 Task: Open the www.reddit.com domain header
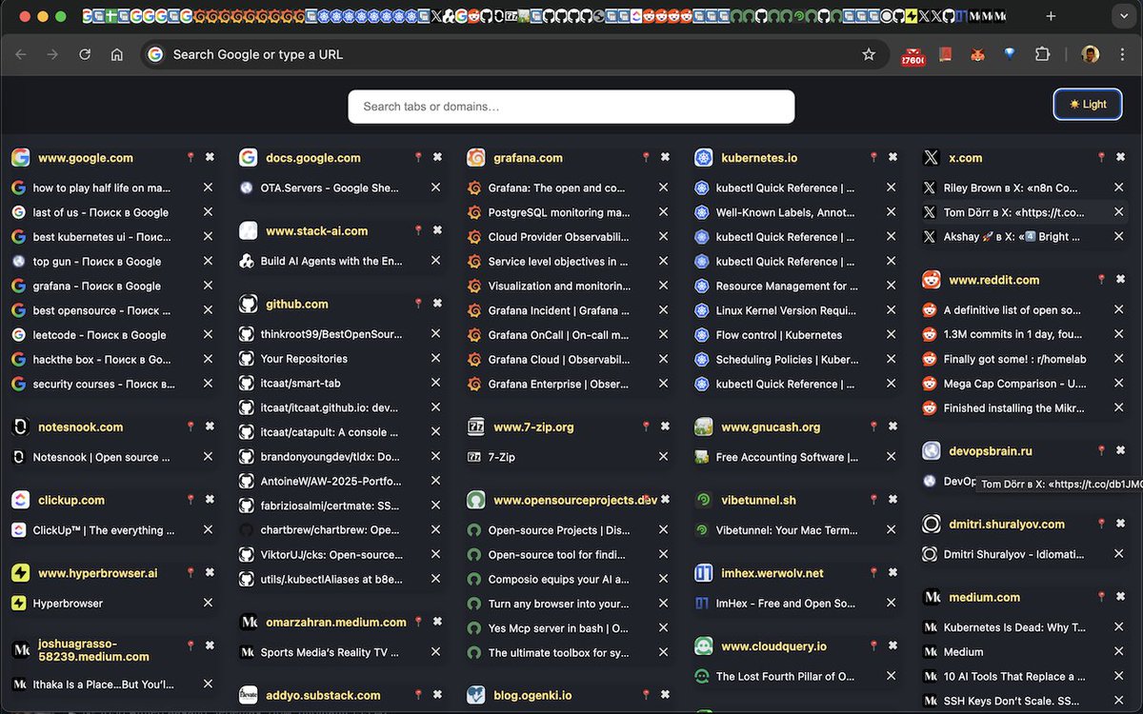[993, 280]
